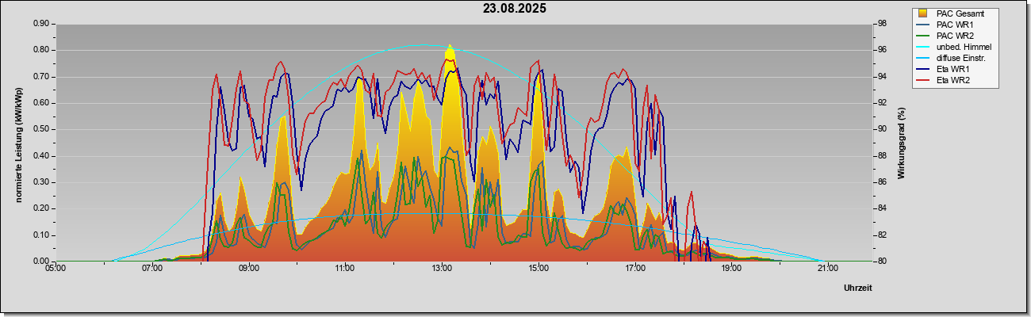Click the 0.50 left axis value
Image resolution: width=1031 pixels, height=317 pixels.
pos(41,129)
